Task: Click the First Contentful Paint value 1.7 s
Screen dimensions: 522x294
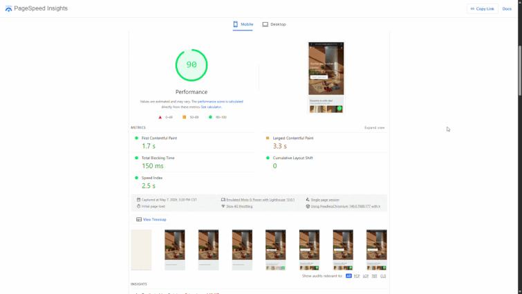Action: [x=149, y=146]
